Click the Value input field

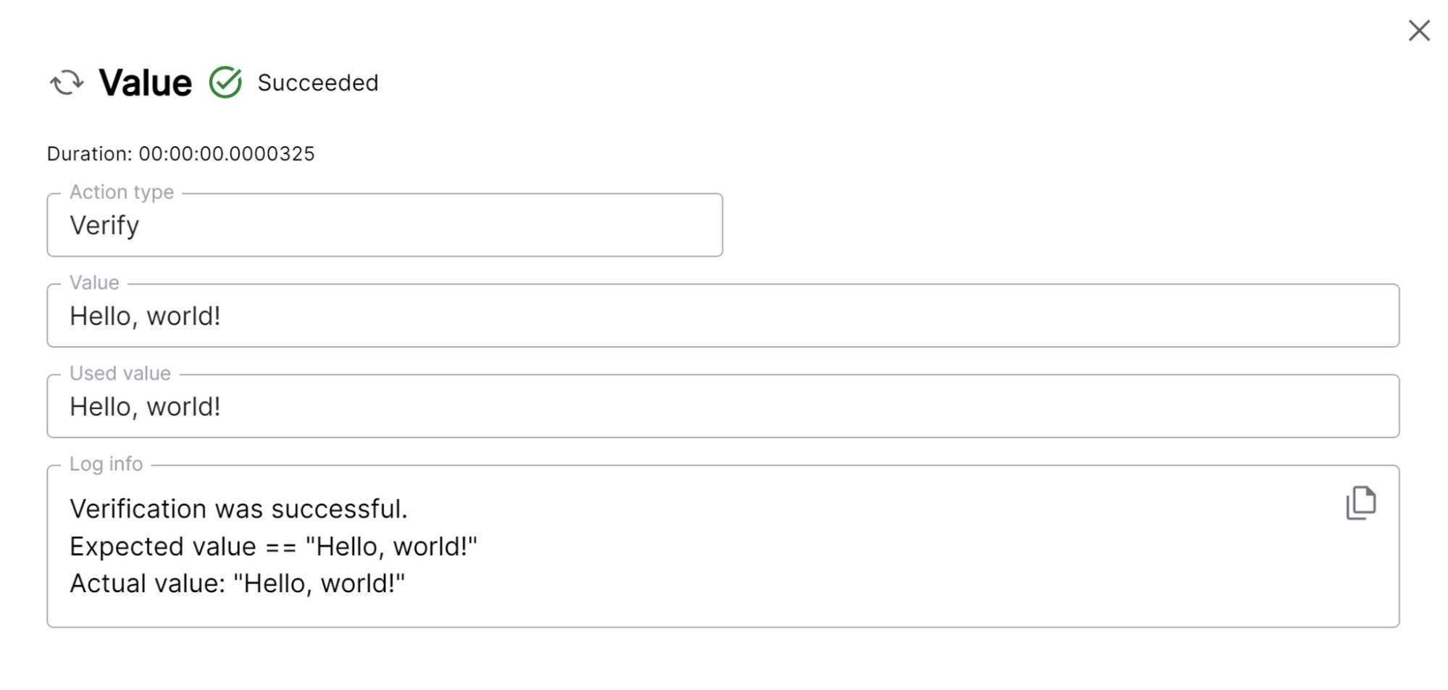724,316
